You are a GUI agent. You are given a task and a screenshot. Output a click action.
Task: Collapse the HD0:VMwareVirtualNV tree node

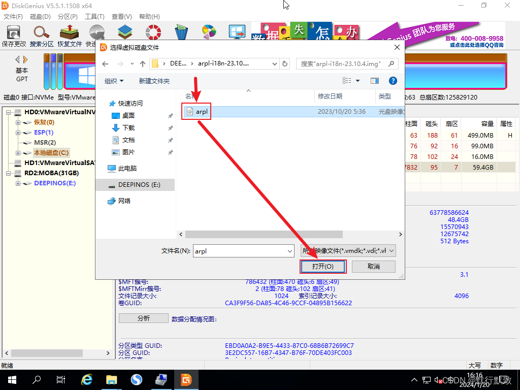9,112
